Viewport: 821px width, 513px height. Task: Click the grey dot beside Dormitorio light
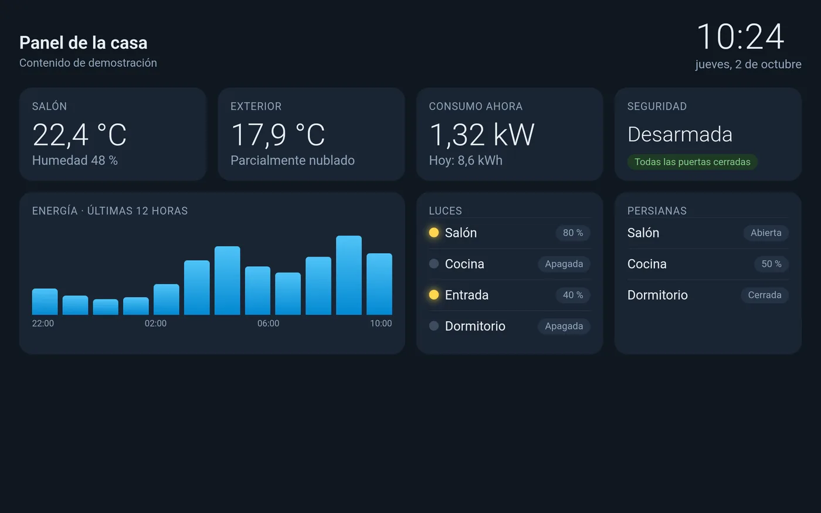[434, 326]
